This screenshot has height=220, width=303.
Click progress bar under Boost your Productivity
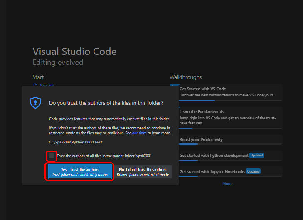coord(230,144)
